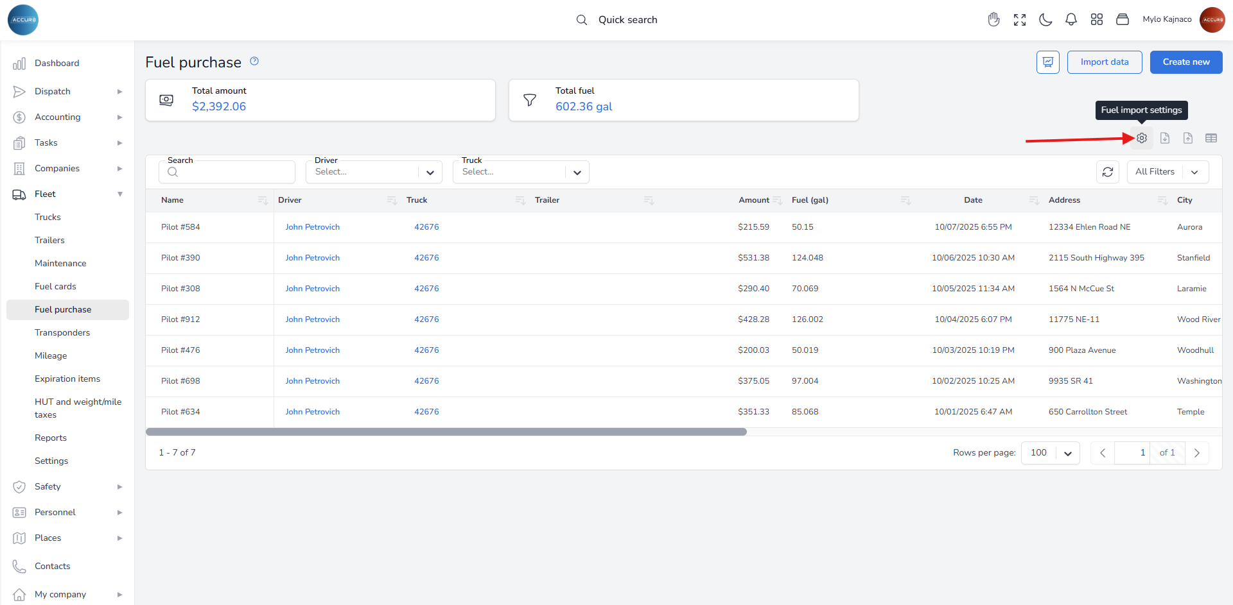Open the apps grid icon in header
Image resolution: width=1233 pixels, height=605 pixels.
1097,20
